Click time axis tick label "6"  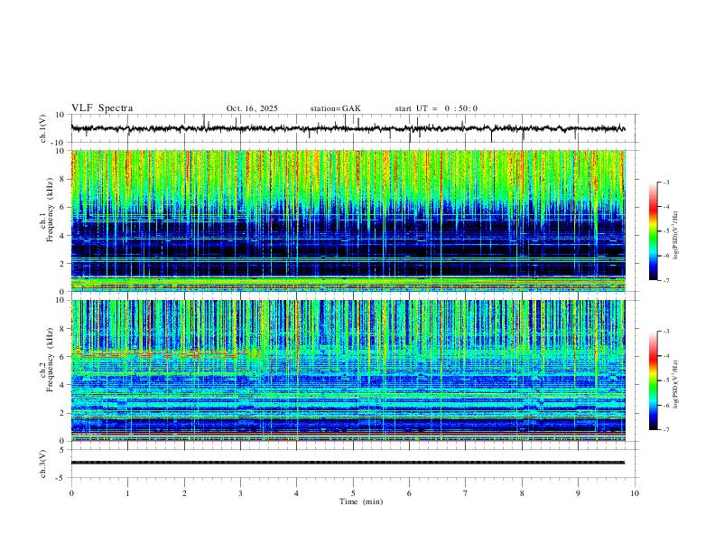410,493
